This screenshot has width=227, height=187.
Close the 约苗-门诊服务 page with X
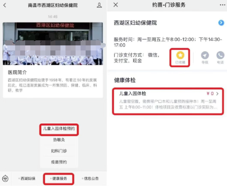[116, 5]
